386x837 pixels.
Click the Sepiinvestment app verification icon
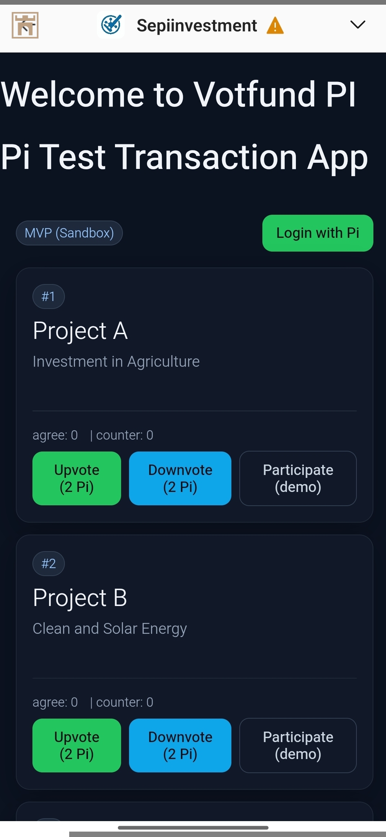[x=111, y=25]
